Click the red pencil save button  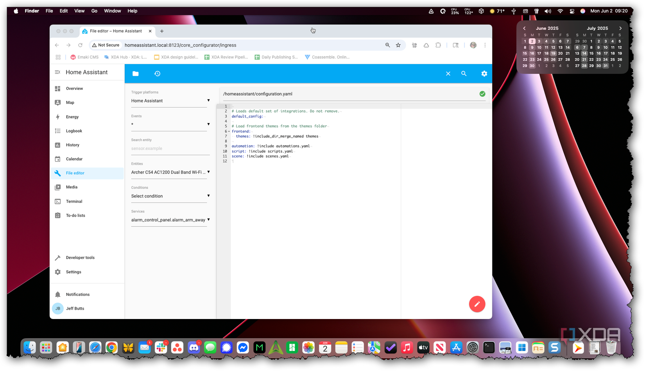[477, 304]
